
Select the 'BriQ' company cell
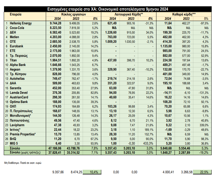tap(13, 139)
